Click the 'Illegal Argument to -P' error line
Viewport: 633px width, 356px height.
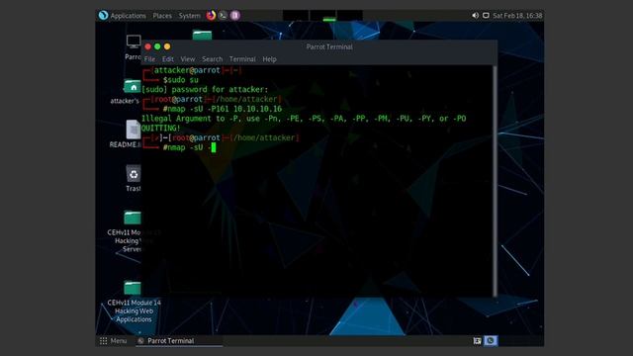(x=304, y=119)
